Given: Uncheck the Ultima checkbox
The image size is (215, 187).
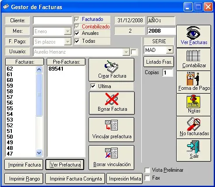Looking at the screenshot, I should pos(93,86).
